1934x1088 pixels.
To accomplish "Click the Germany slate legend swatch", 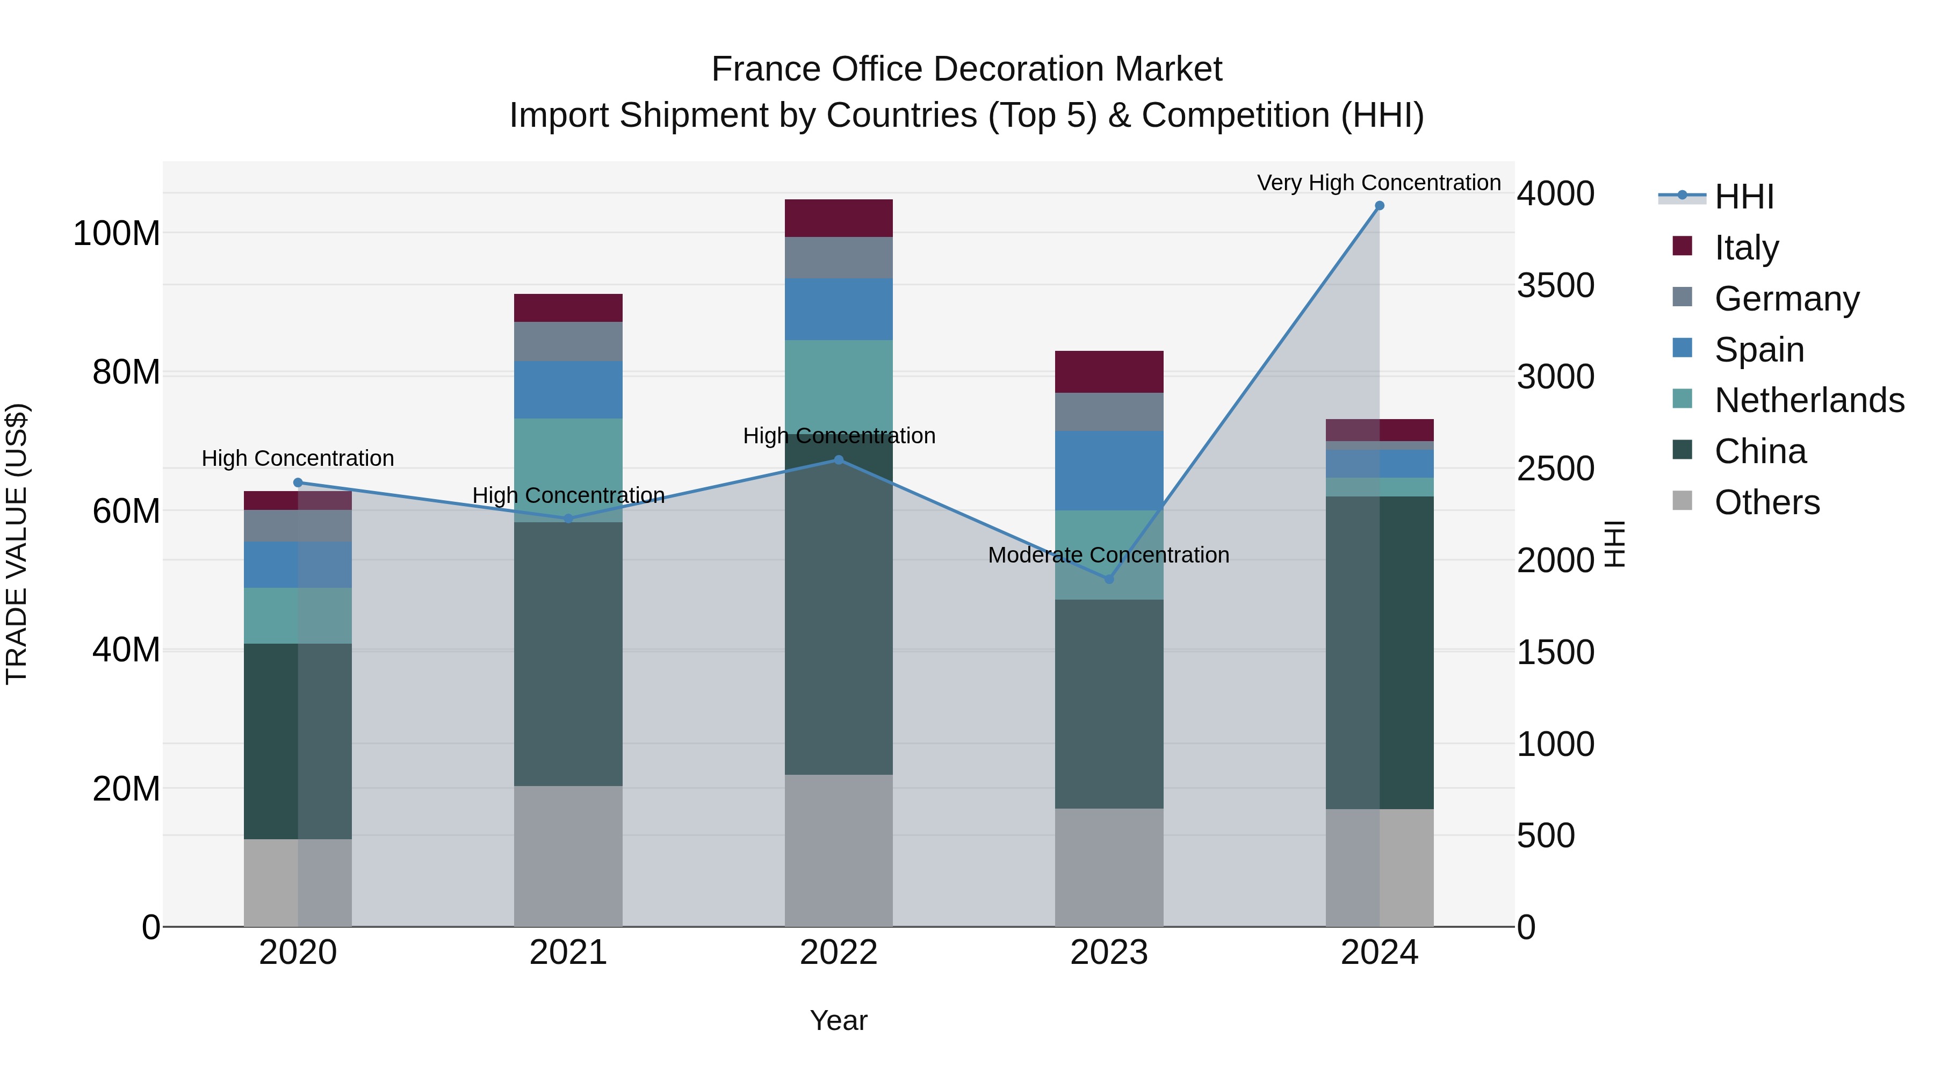I will point(1683,297).
